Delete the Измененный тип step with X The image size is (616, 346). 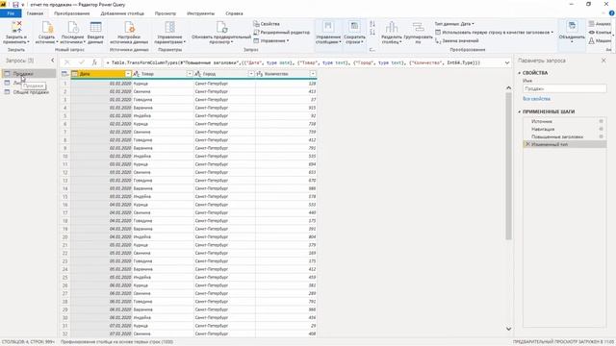click(x=527, y=144)
